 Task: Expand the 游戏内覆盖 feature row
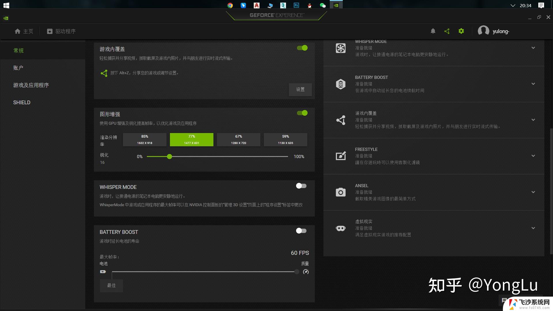point(533,120)
